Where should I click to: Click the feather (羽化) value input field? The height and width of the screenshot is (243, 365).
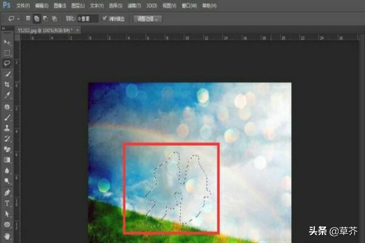click(88, 18)
